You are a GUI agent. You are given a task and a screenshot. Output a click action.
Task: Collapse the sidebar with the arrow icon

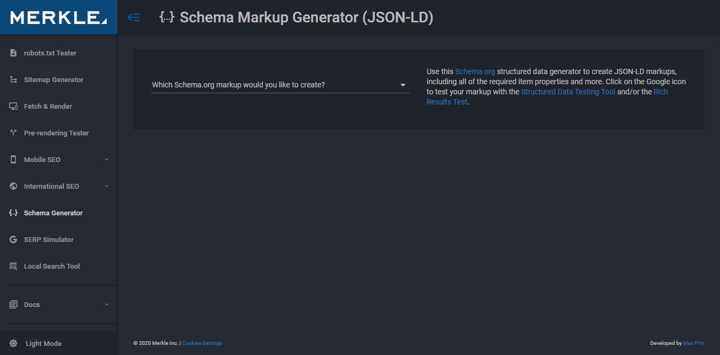point(134,17)
